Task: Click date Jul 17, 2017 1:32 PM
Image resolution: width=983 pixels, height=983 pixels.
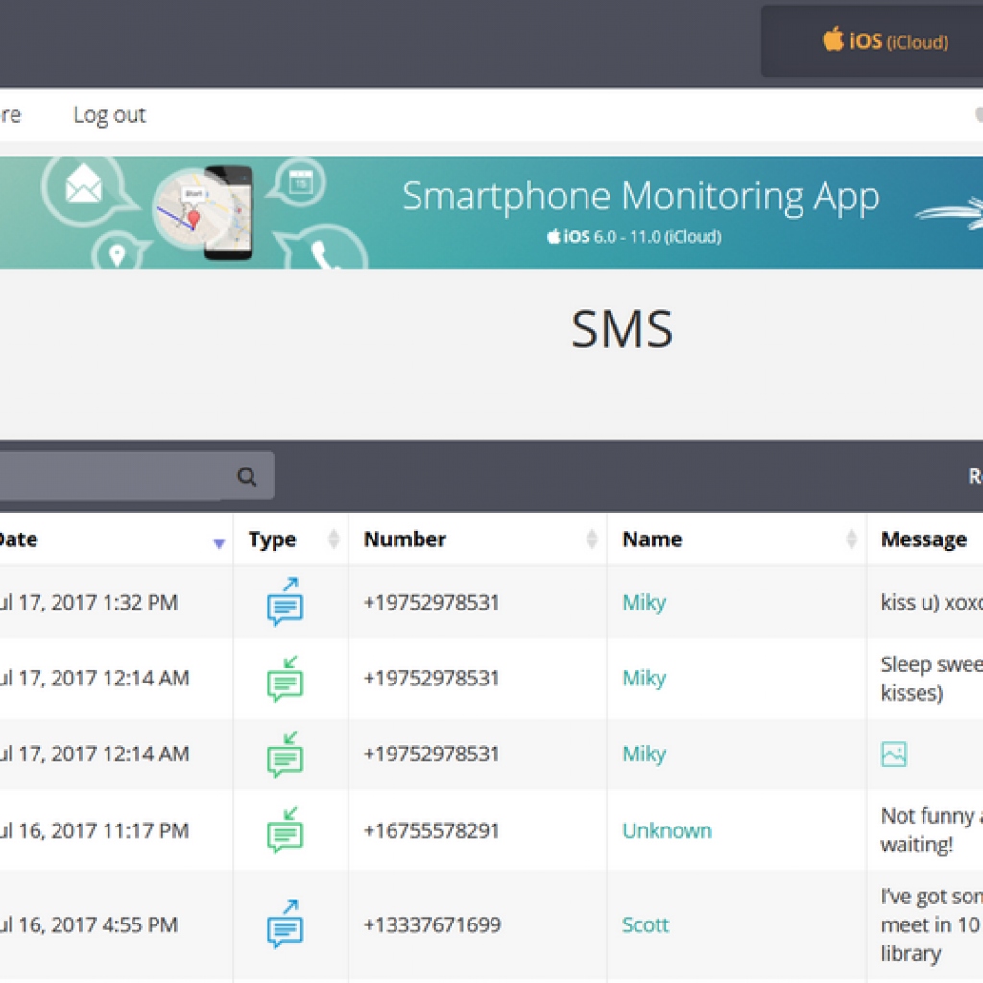Action: (x=89, y=603)
